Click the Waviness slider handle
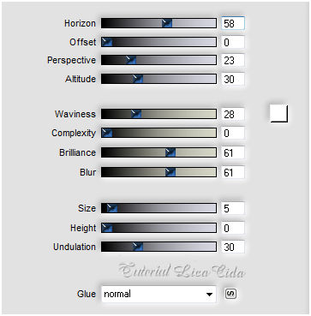Screen dimensions: 311x316 pos(136,114)
